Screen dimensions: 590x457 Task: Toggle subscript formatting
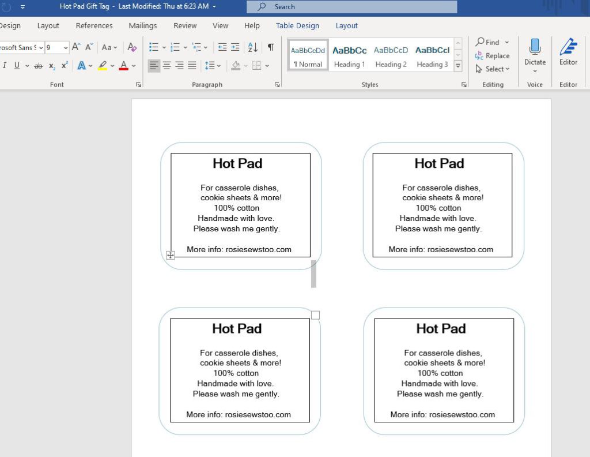click(x=52, y=66)
